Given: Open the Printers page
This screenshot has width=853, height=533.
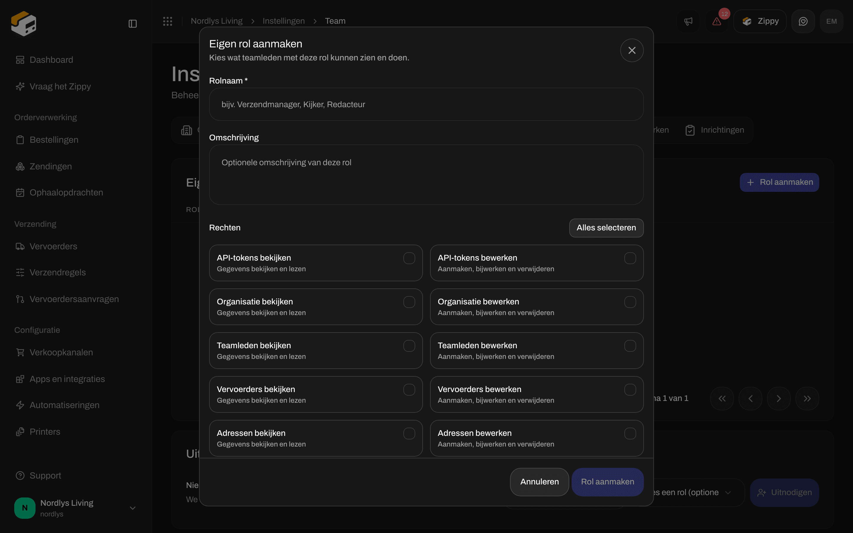Looking at the screenshot, I should click(38, 432).
